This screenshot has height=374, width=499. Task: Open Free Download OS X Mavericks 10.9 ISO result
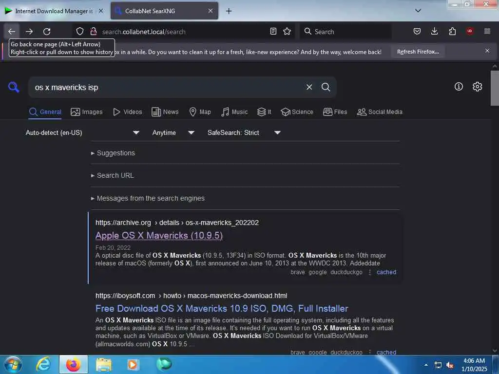click(x=222, y=308)
